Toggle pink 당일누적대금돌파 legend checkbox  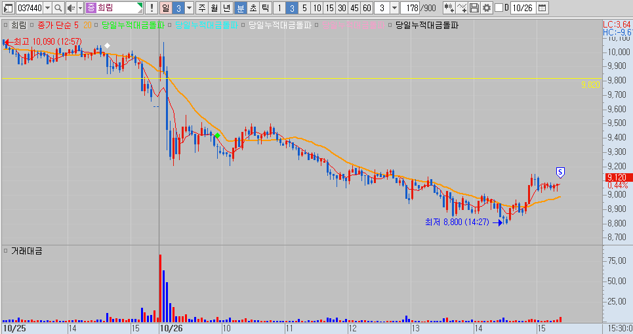316,25
